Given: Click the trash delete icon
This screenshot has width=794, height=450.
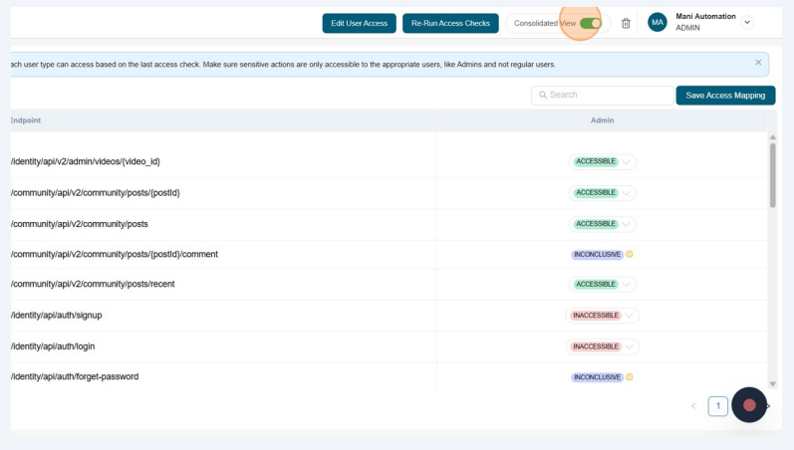Looking at the screenshot, I should pyautogui.click(x=626, y=23).
